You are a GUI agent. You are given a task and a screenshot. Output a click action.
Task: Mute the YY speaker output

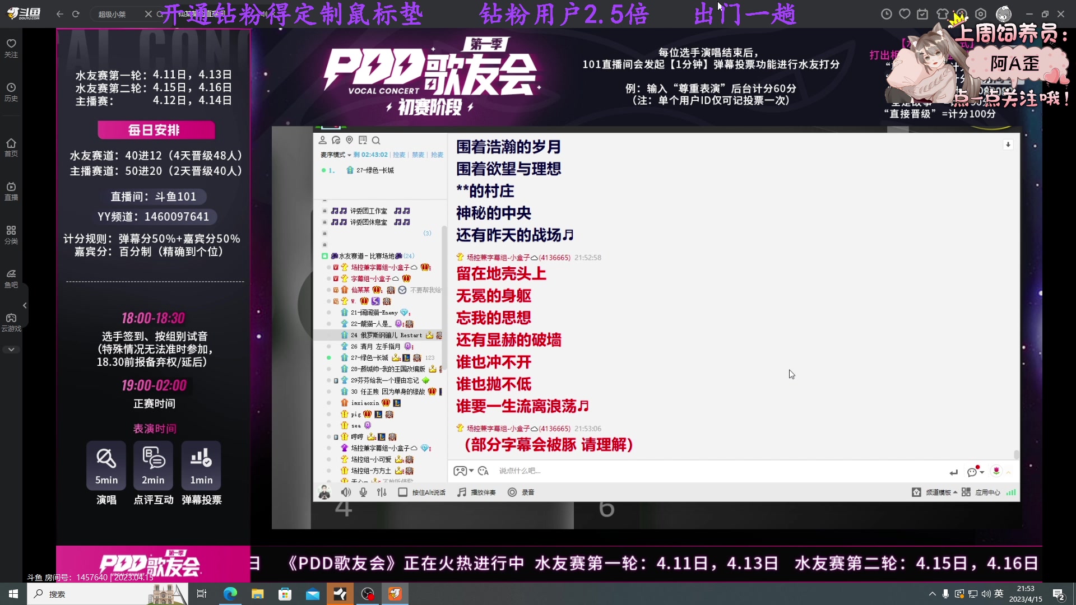coord(346,492)
